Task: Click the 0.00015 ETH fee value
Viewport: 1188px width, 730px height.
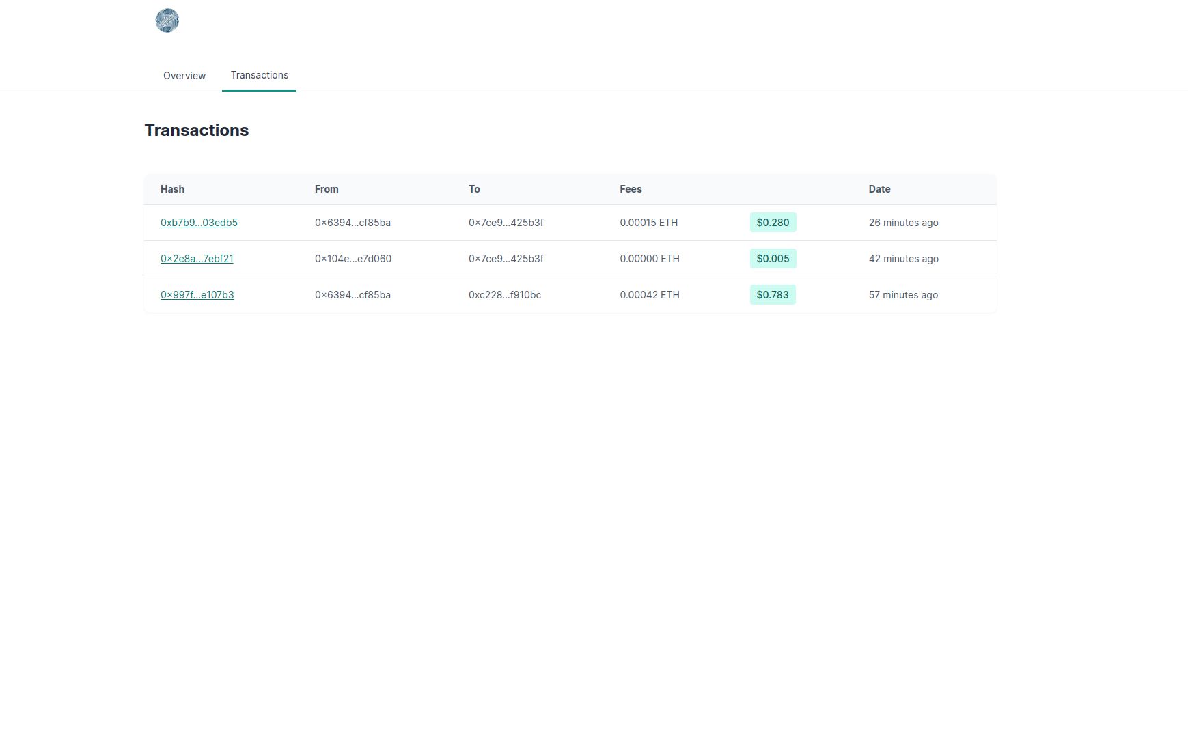Action: coord(649,223)
